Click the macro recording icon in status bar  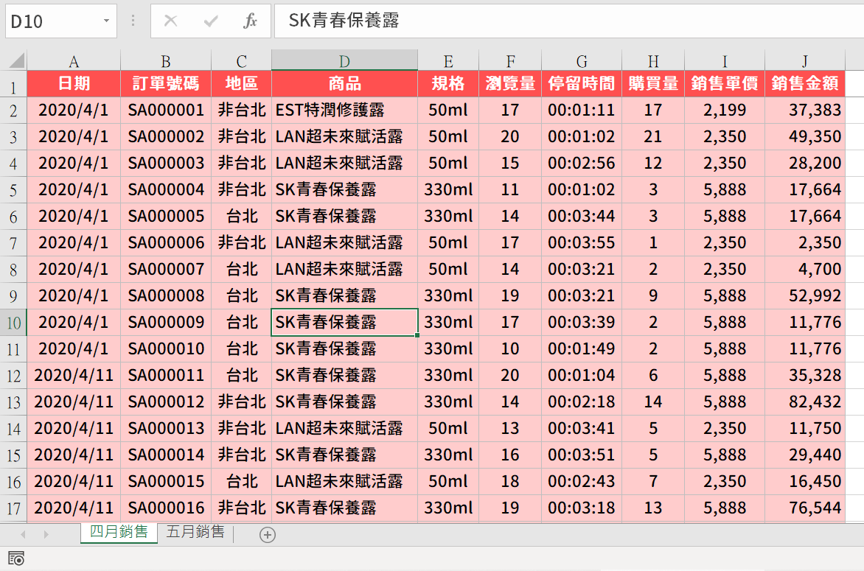16,558
